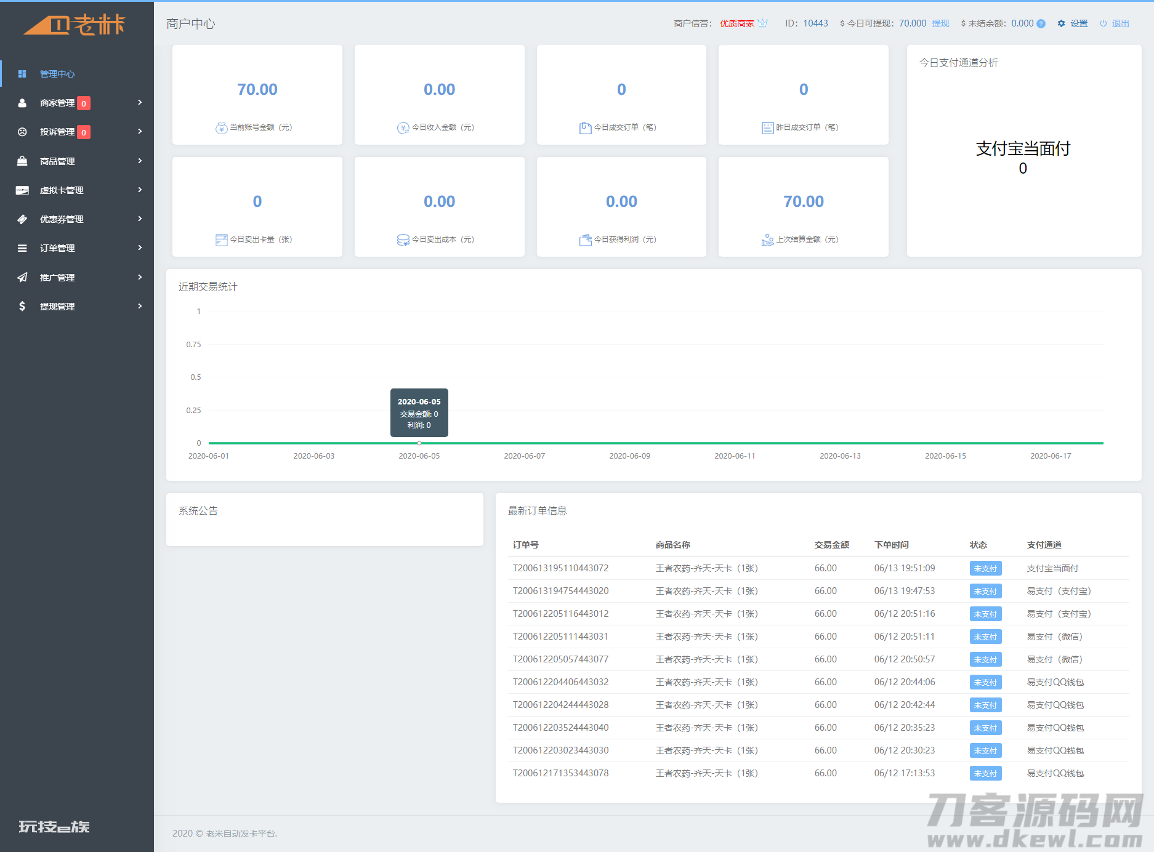
Task: Expand 订单管理 menu chevron
Action: (140, 247)
